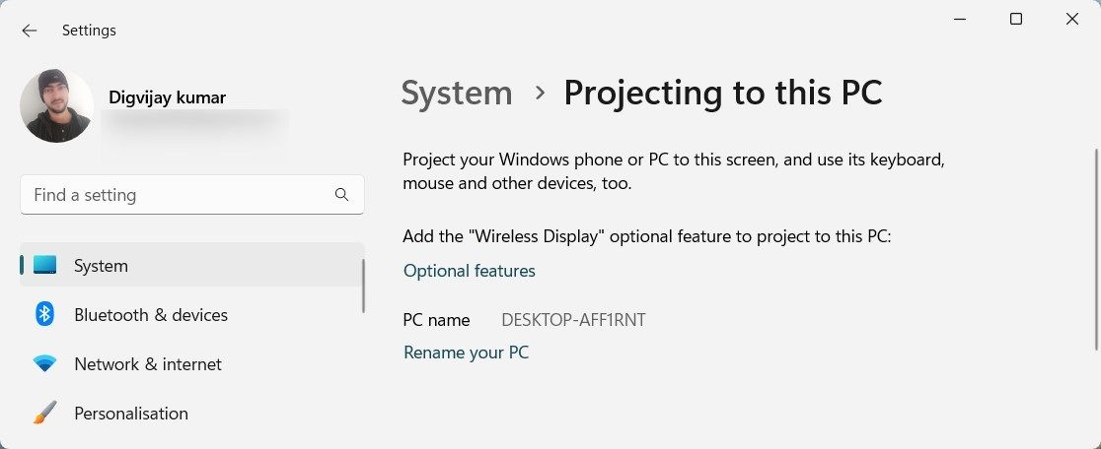Open the Bluetooth & devices section
Viewport: 1101px width, 449px height.
[x=151, y=315]
